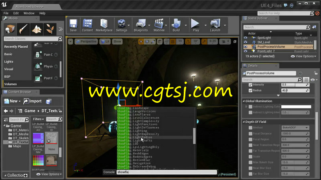Click the Show viewport button
The image size is (321, 180).
tap(117, 42)
